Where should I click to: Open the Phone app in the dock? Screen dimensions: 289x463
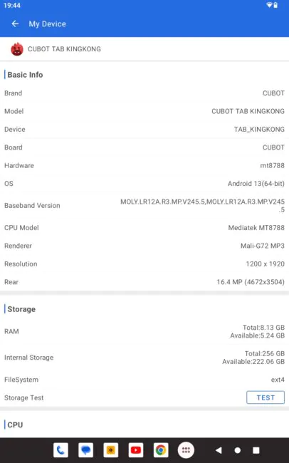click(61, 450)
